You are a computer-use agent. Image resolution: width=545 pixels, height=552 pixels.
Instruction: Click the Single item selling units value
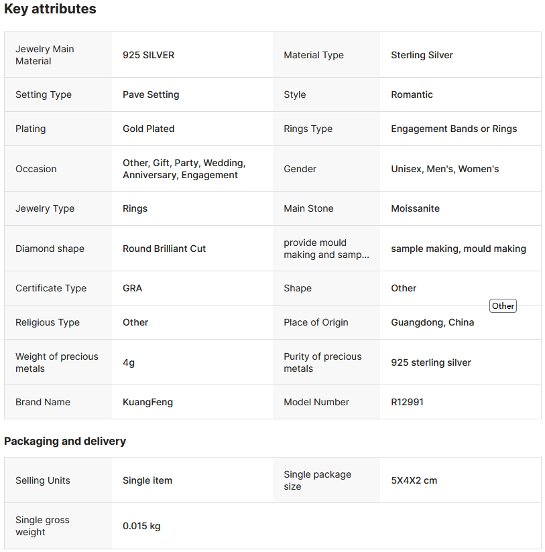tap(147, 480)
